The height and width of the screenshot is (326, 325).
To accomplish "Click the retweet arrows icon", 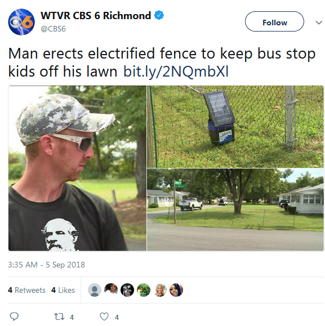I will click(x=59, y=316).
